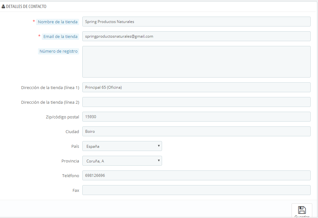Focus the Nombre de la tienda field
Viewport: 318px width, 218px height.
click(196, 21)
